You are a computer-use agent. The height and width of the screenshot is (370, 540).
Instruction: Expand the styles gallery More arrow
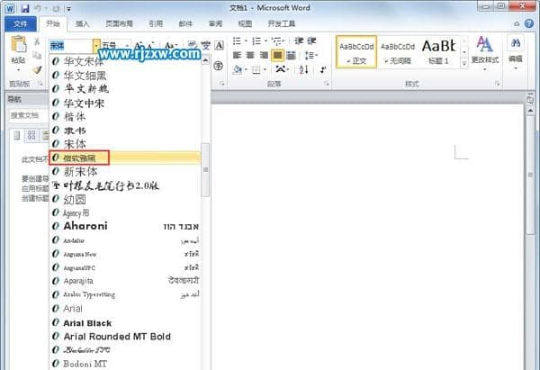tap(464, 63)
